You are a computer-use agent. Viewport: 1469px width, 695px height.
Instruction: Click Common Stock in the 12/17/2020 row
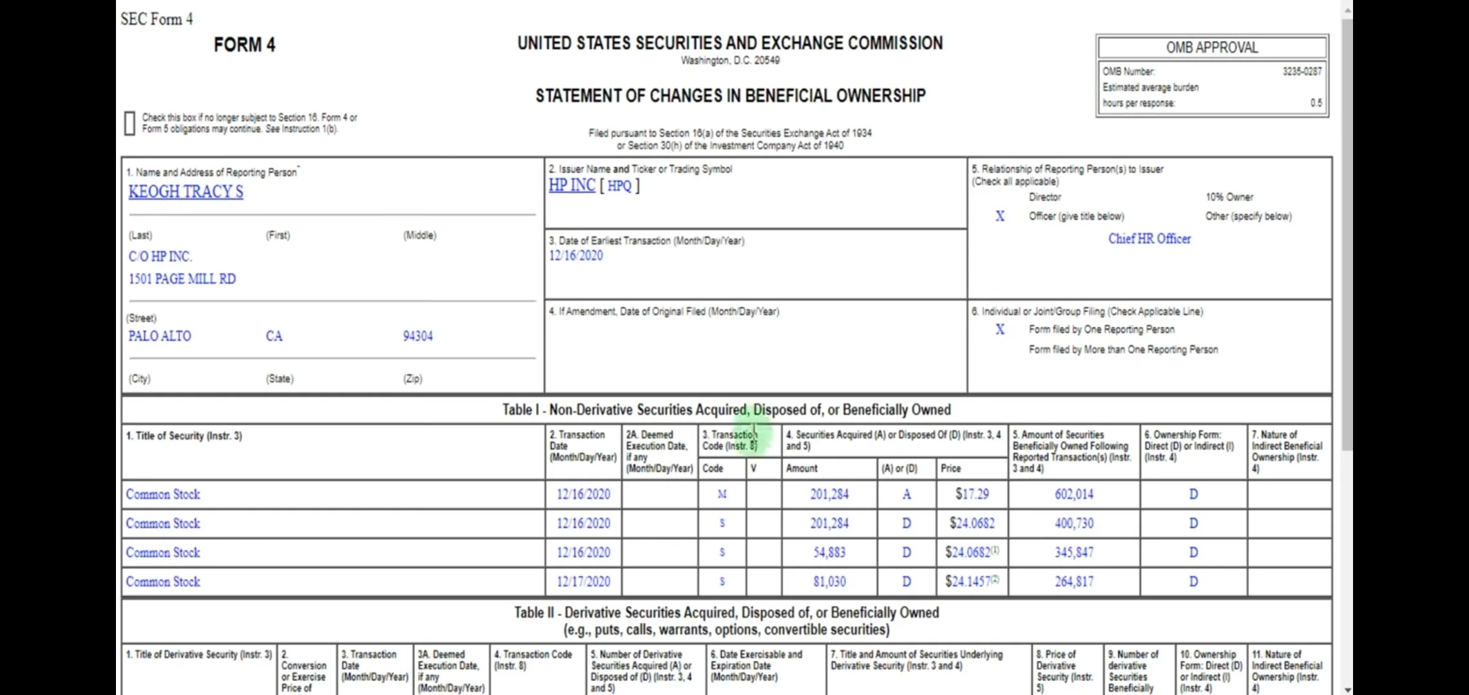coord(163,581)
